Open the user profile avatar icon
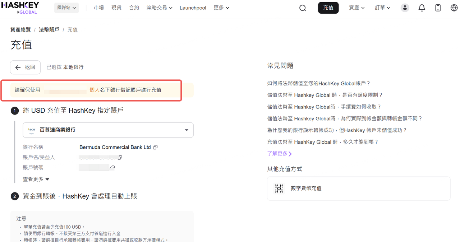The width and height of the screenshot is (460, 242). (x=405, y=8)
